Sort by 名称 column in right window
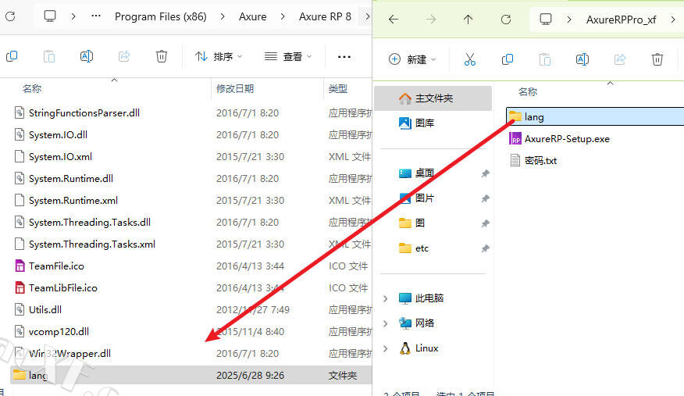The image size is (684, 396). point(527,91)
